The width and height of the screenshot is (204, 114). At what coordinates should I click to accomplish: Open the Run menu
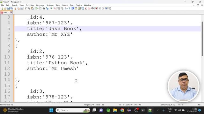pos(72,5)
